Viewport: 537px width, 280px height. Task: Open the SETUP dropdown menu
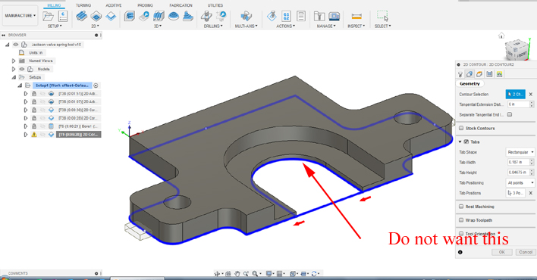click(55, 26)
